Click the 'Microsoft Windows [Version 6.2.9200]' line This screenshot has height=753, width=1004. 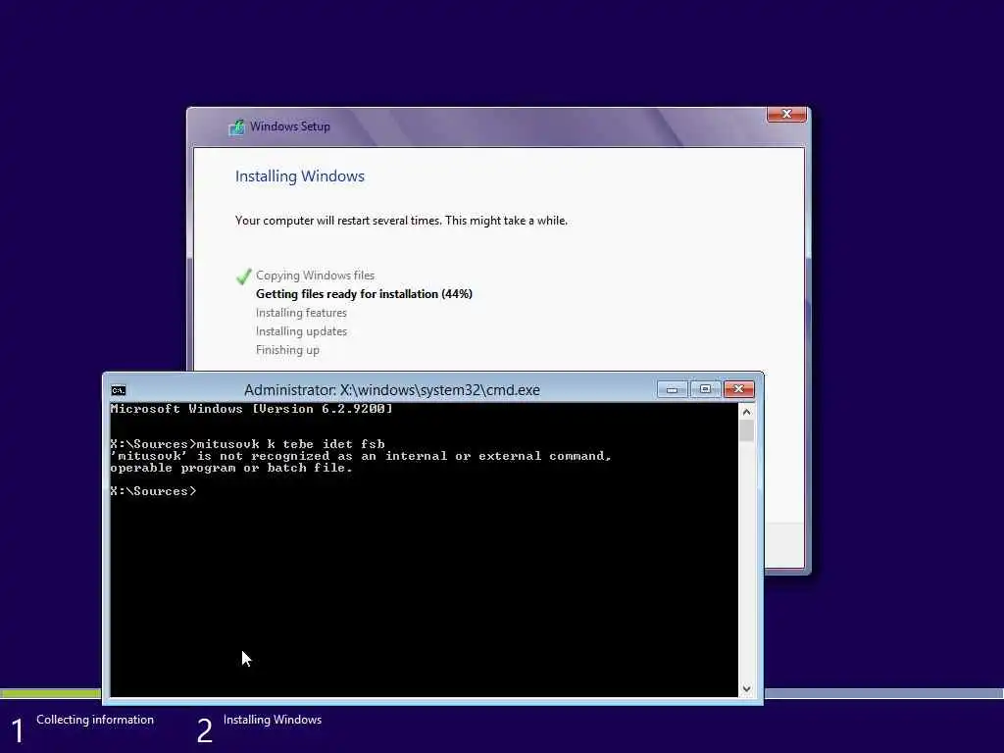point(251,409)
